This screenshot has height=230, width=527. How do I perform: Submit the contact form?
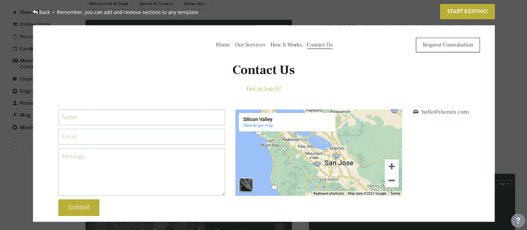pyautogui.click(x=79, y=207)
